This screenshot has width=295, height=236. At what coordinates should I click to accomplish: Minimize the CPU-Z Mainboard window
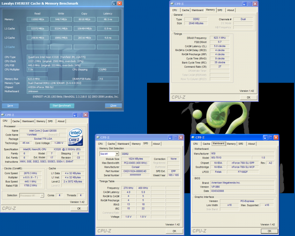tap(265, 137)
